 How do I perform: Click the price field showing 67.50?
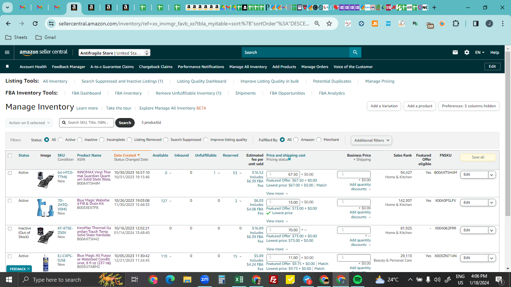[283, 175]
